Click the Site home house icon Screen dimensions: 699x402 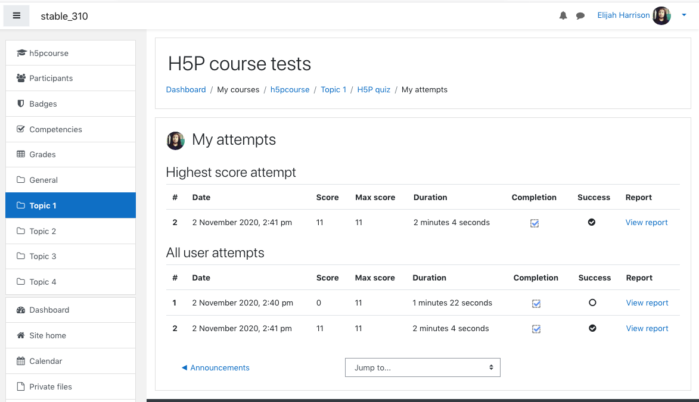20,335
